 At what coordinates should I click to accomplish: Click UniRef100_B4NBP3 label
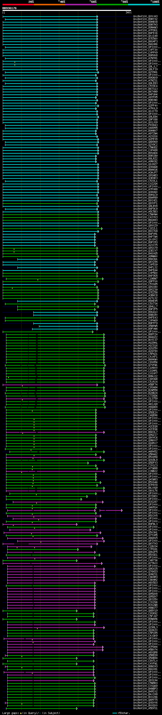click(145, 689)
